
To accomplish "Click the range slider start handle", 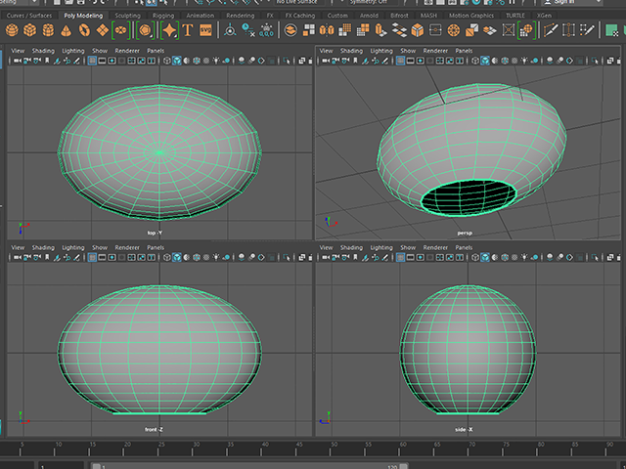I will point(96,466).
